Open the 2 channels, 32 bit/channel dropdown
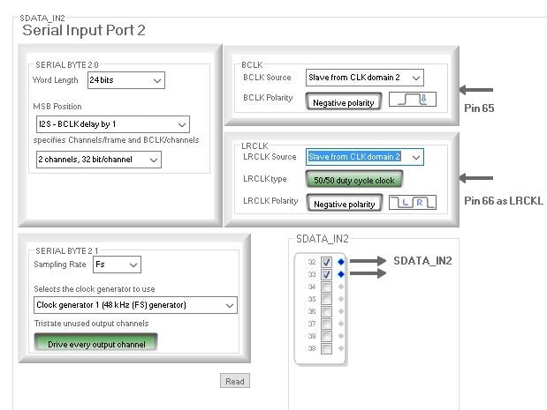 (x=99, y=160)
